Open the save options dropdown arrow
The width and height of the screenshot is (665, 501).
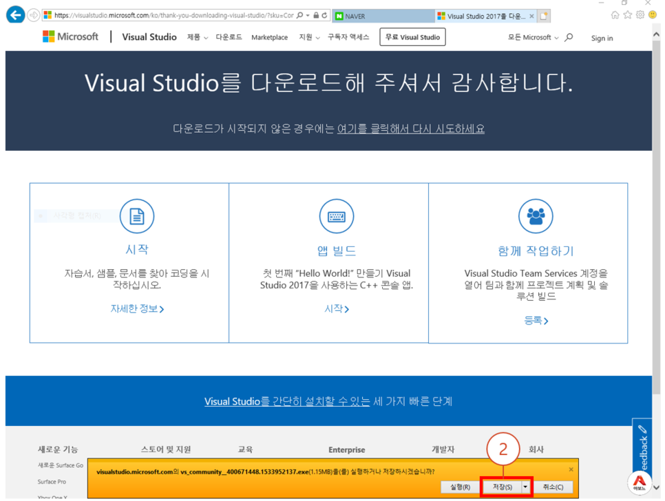(525, 487)
